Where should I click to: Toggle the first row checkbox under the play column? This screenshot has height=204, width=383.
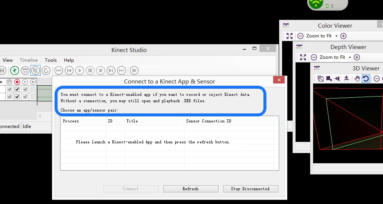coord(25,89)
